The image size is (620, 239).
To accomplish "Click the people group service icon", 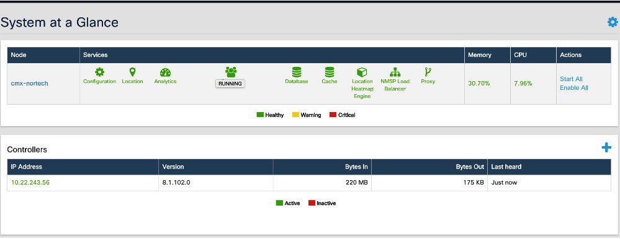I will coord(231,72).
